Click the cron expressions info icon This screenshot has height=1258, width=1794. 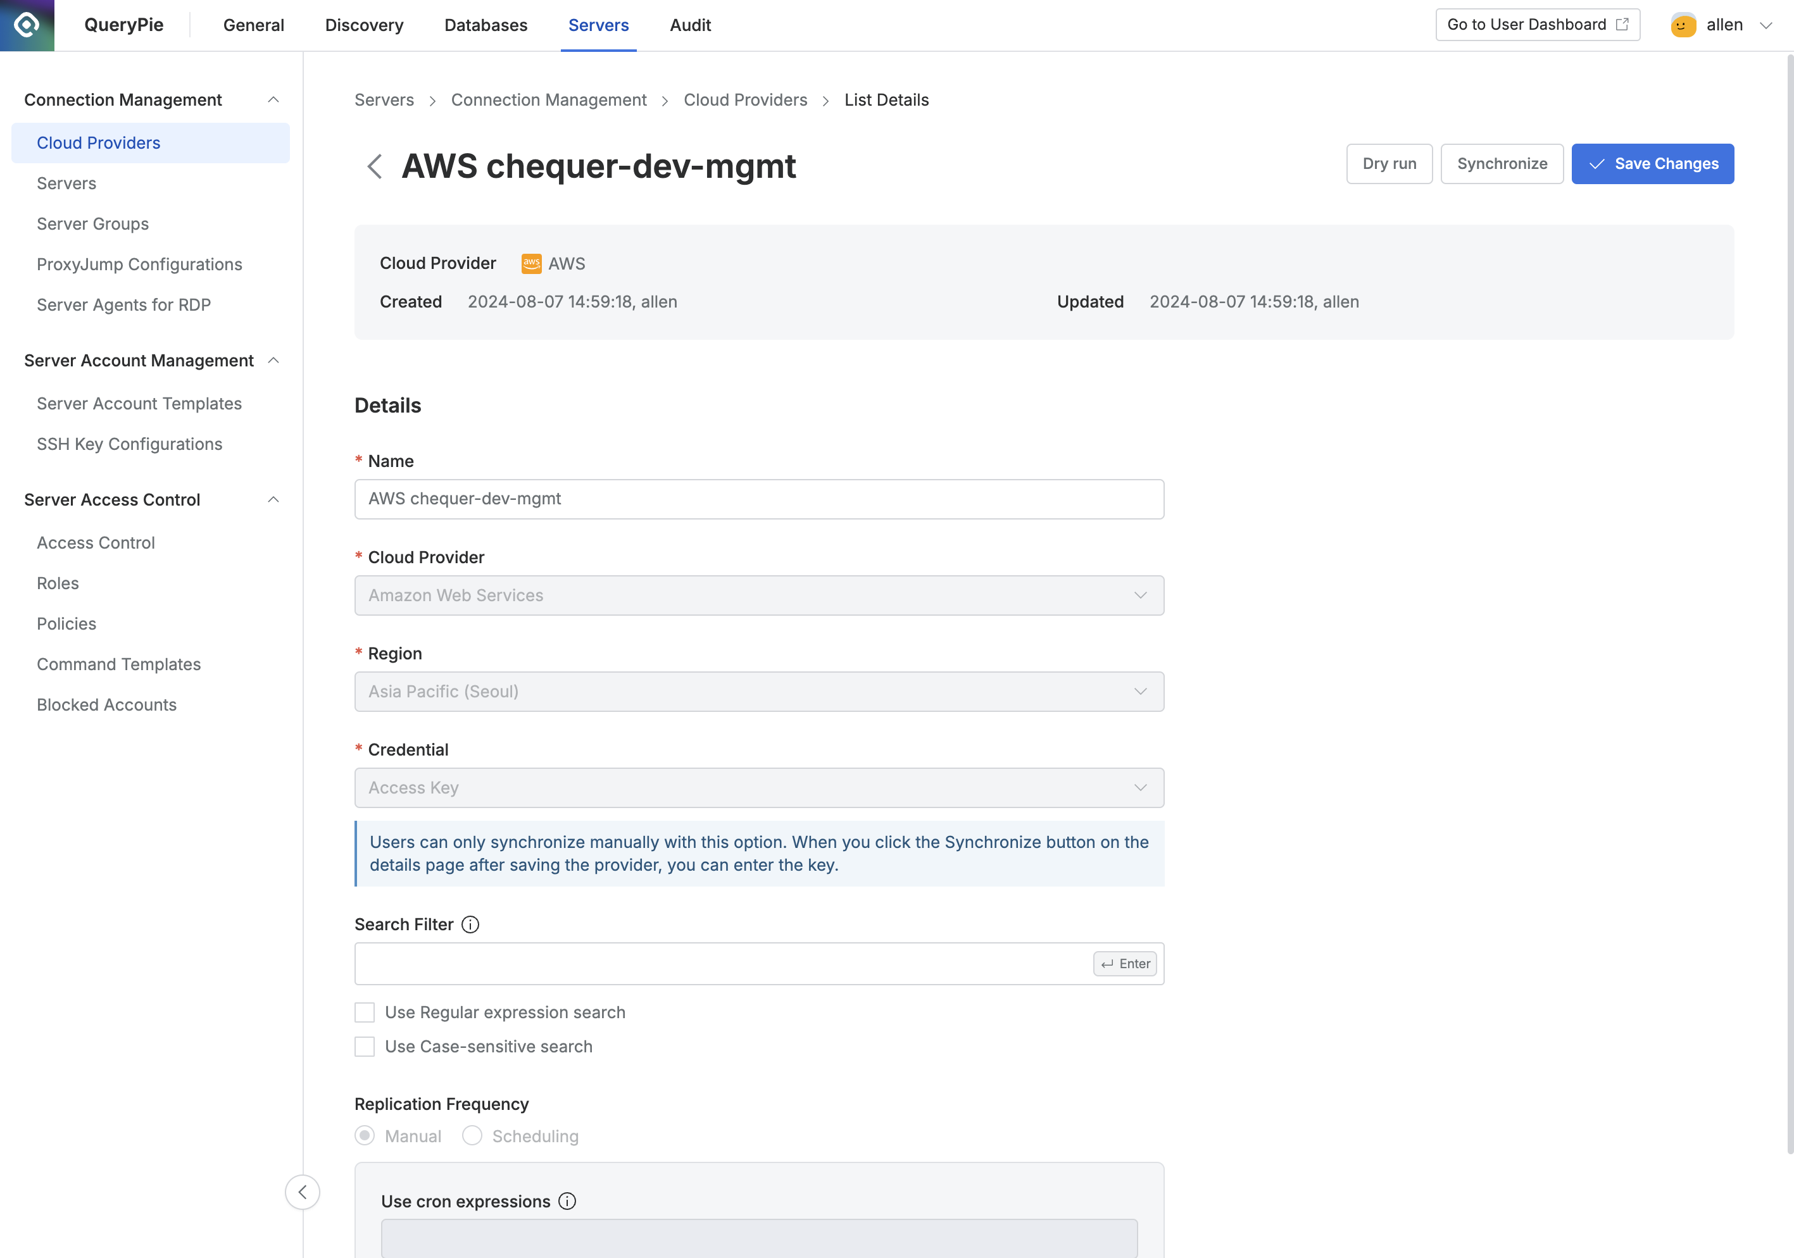coord(567,1201)
